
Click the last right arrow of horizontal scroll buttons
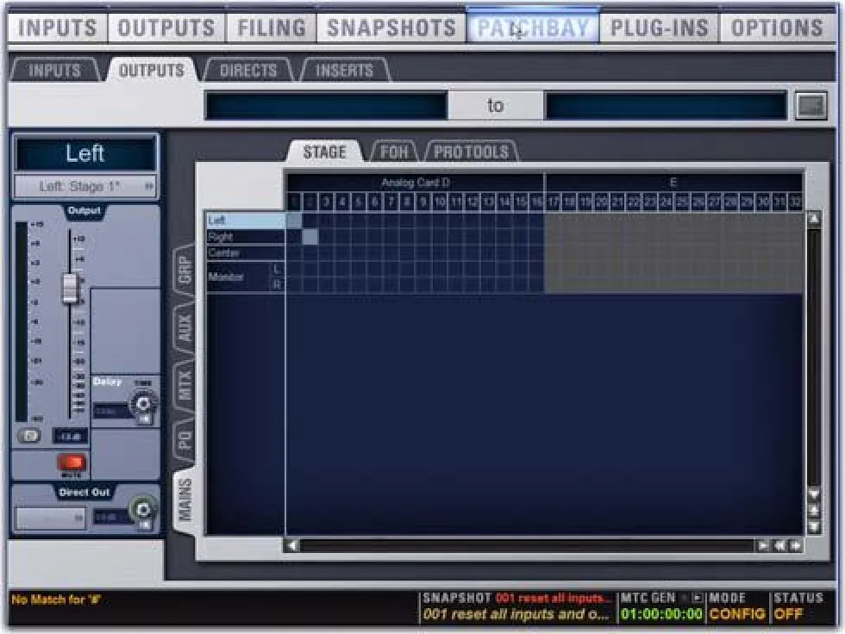795,545
